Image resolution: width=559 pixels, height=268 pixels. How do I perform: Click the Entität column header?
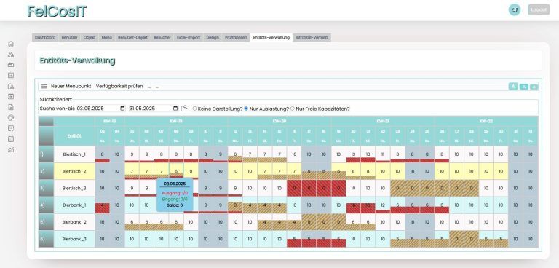pos(74,136)
